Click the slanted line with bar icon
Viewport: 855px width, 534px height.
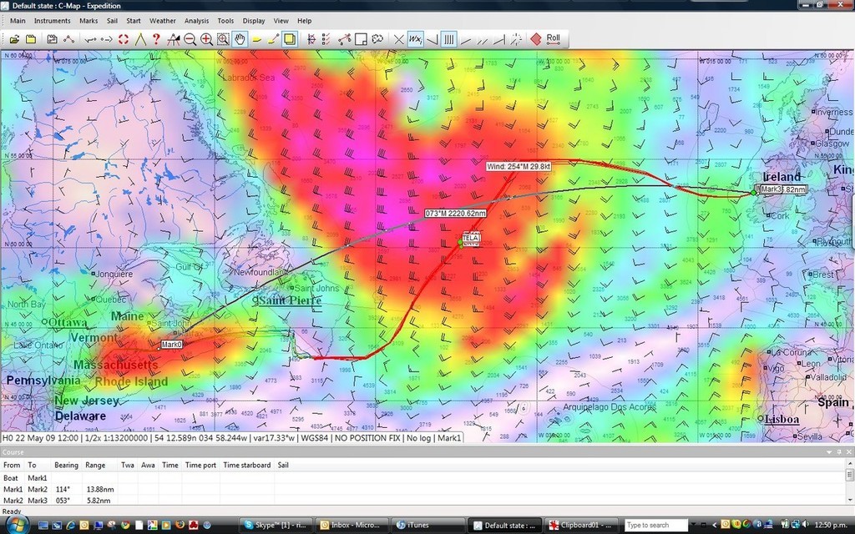(499, 39)
